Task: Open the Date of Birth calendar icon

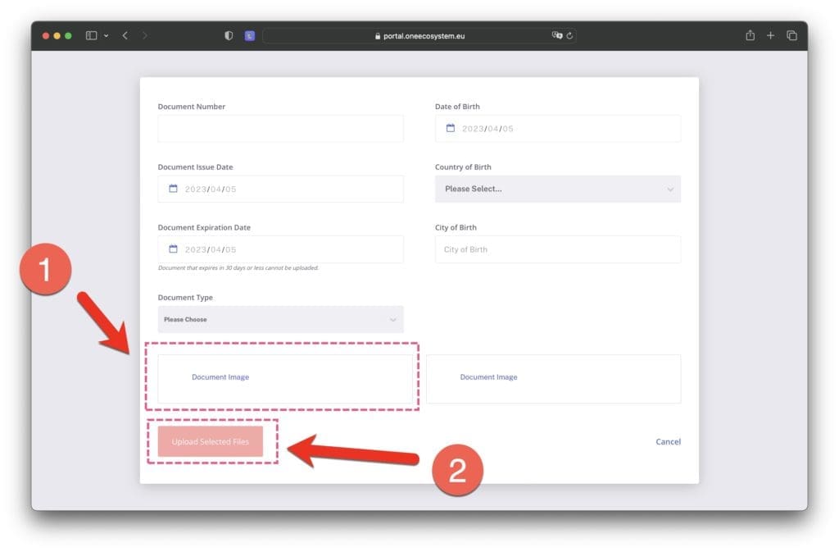Action: (x=450, y=129)
